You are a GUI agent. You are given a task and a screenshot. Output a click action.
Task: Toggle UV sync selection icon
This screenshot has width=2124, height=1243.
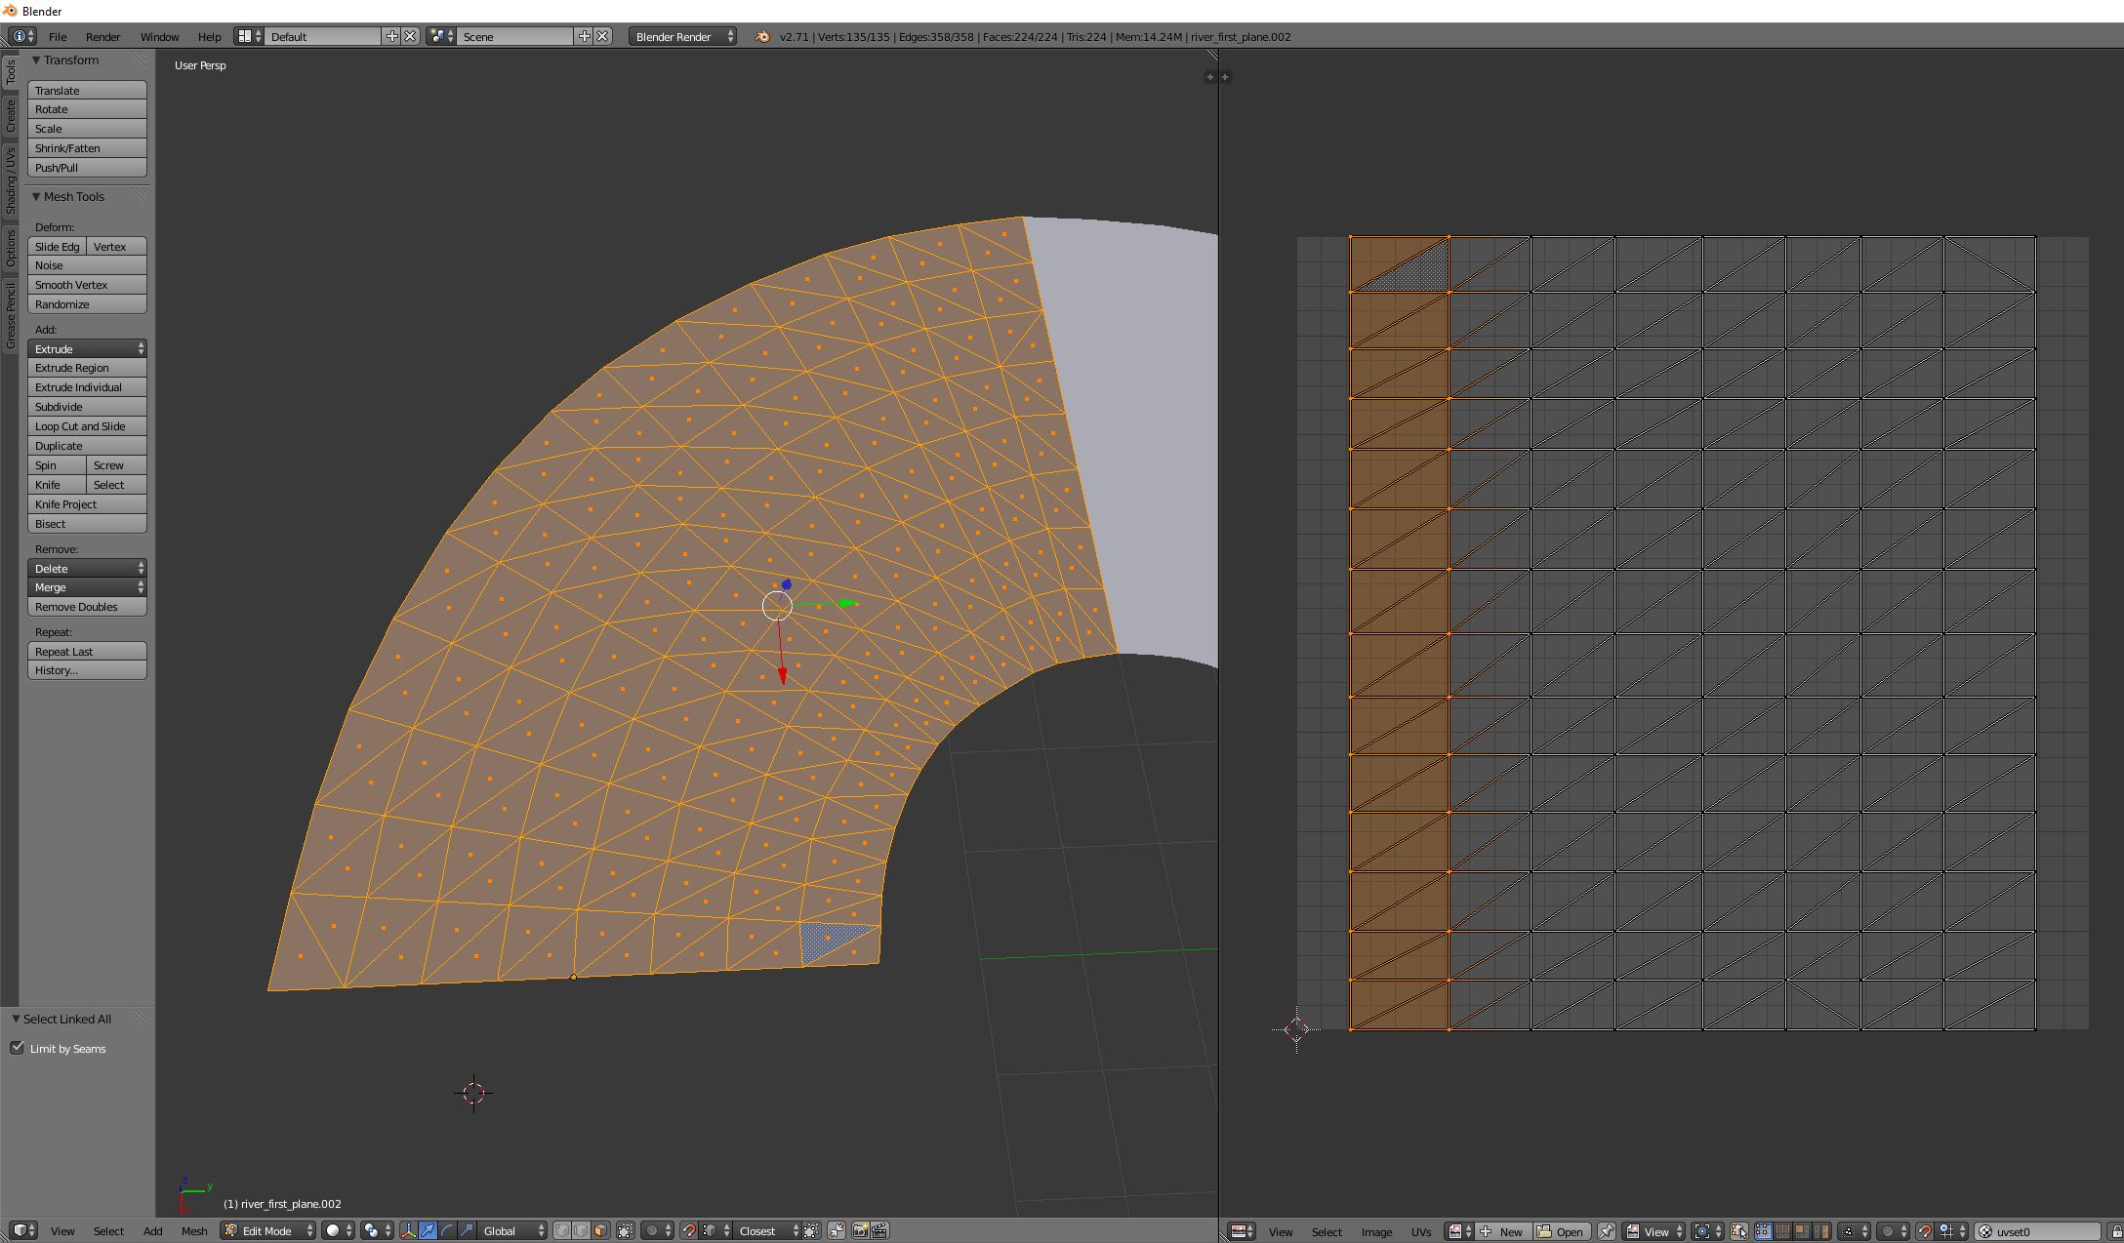coord(1737,1231)
